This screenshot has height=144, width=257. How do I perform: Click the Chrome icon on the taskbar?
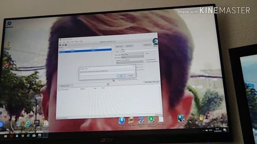pos(22,136)
